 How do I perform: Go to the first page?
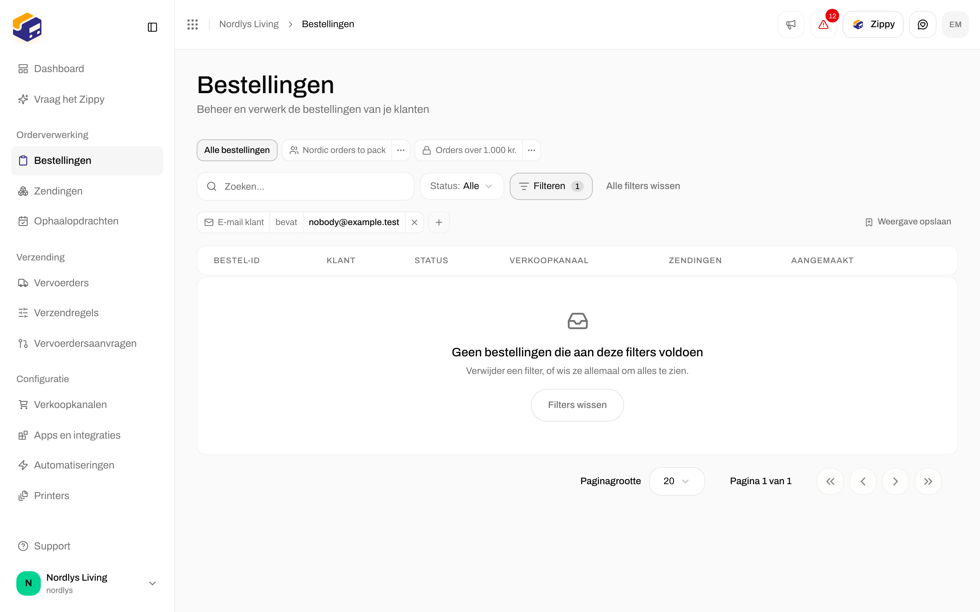[x=830, y=481]
